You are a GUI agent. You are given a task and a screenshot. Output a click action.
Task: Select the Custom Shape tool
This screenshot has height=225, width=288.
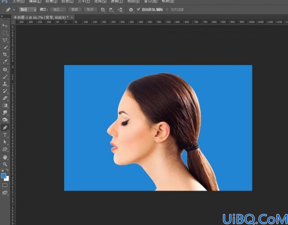pyautogui.click(x=5, y=149)
